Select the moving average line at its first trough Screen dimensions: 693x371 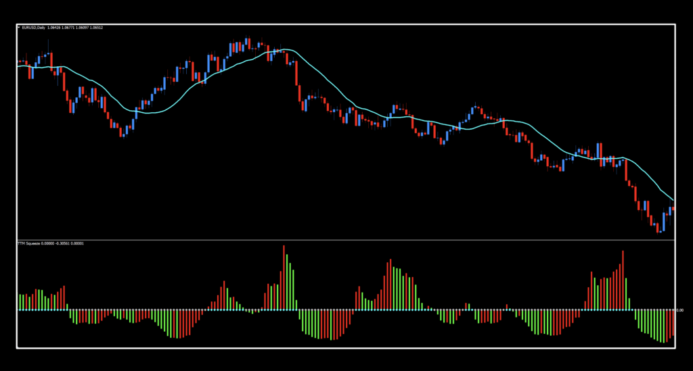[149, 113]
